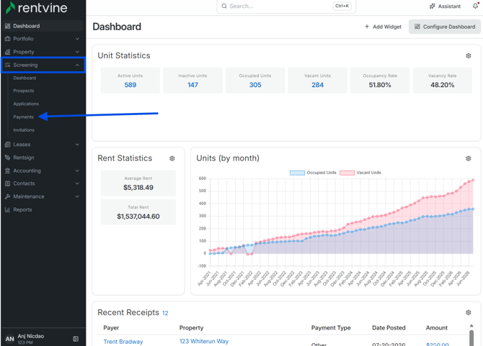The width and height of the screenshot is (483, 346).
Task: Open the notifications bell icon
Action: (x=476, y=6)
